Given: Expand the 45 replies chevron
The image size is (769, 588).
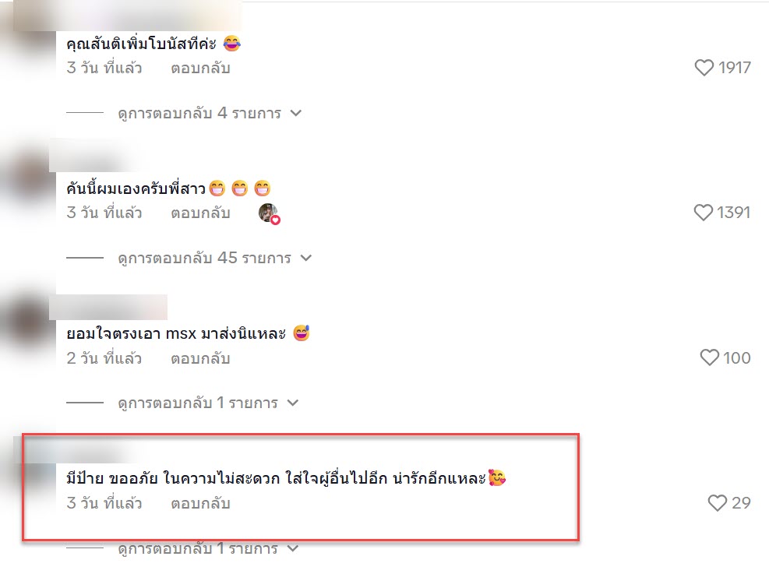Looking at the screenshot, I should coord(306,258).
